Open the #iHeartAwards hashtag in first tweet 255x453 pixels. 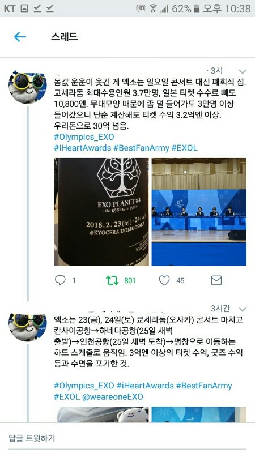coord(82,148)
